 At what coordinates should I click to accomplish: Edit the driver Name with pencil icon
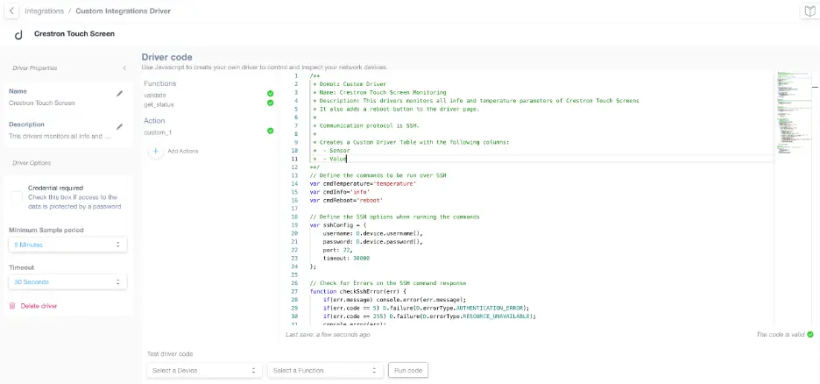pos(120,93)
